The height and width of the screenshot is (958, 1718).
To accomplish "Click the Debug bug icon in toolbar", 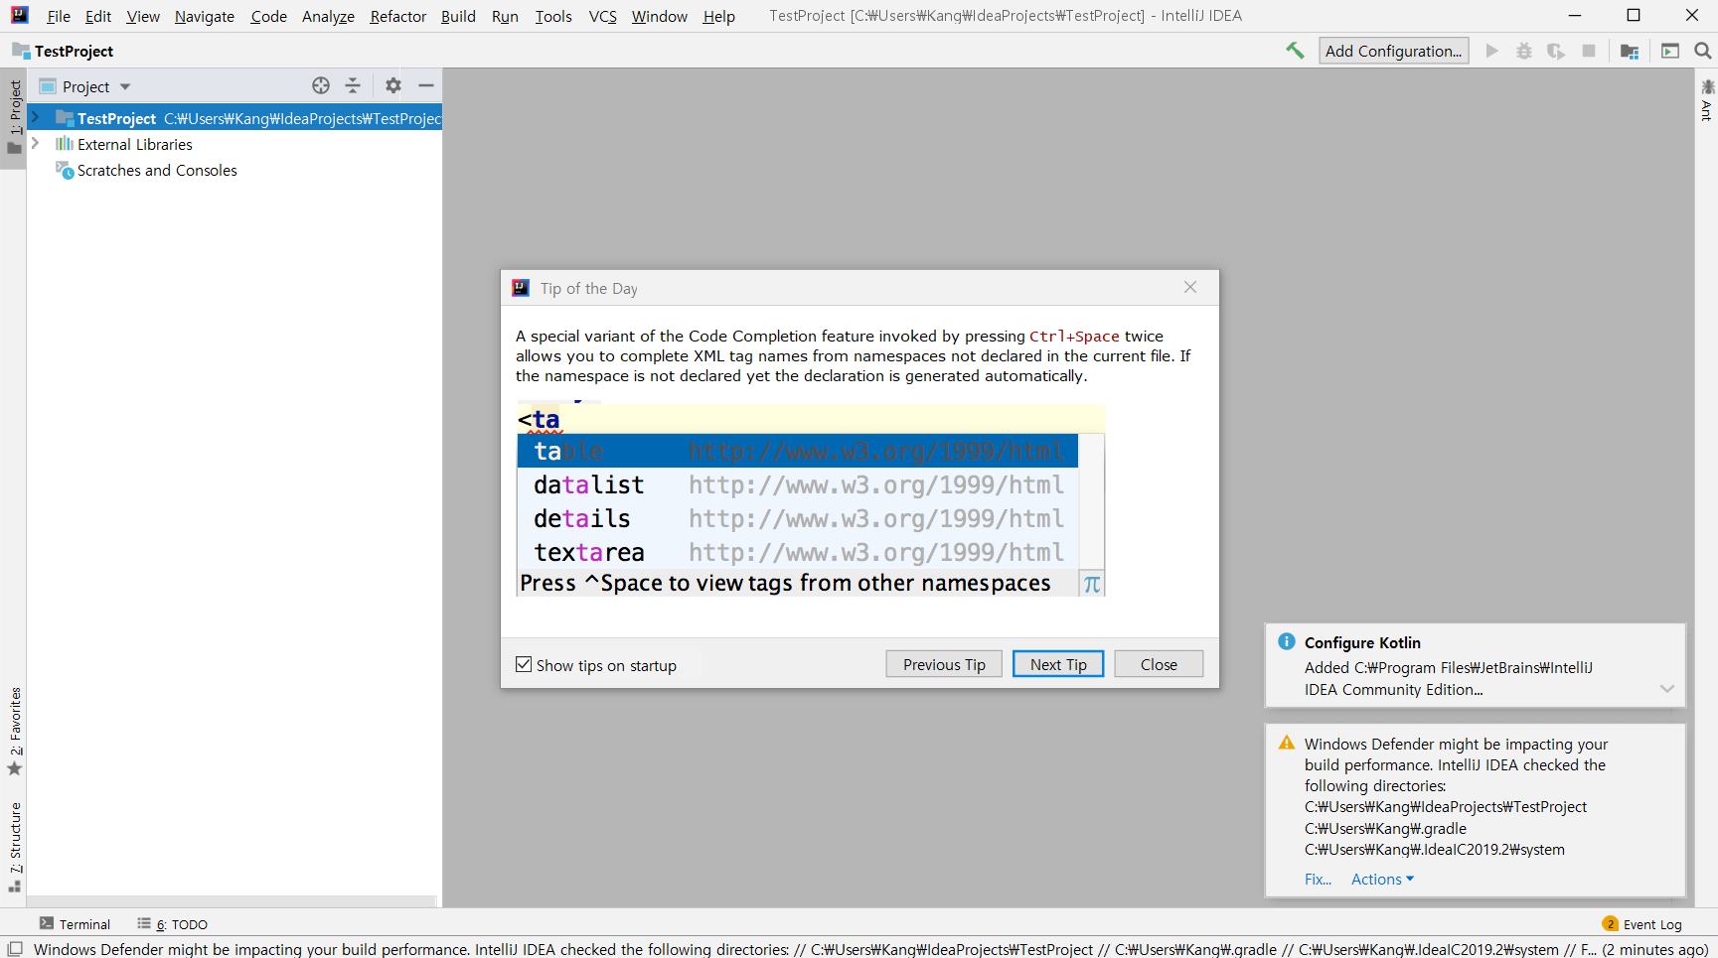I will [x=1524, y=51].
